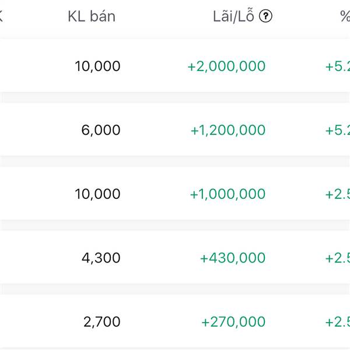The height and width of the screenshot is (350, 350).
Task: Open the +430,000 profit entry
Action: (233, 258)
